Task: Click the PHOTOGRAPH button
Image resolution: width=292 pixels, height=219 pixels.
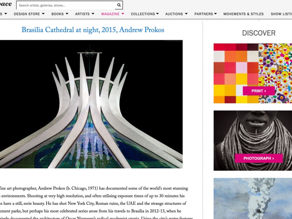Action: pos(258,158)
